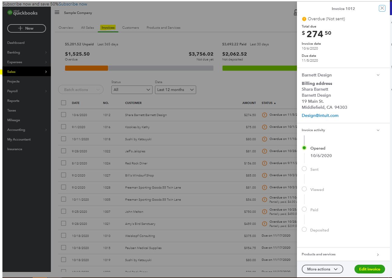392x278 pixels.
Task: Toggle the hamburger navigation menu icon
Action: [x=57, y=12]
